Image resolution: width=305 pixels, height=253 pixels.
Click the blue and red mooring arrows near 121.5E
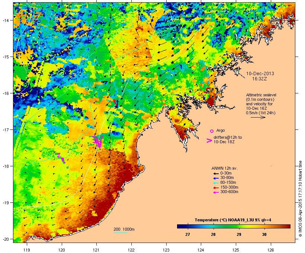click(x=116, y=103)
